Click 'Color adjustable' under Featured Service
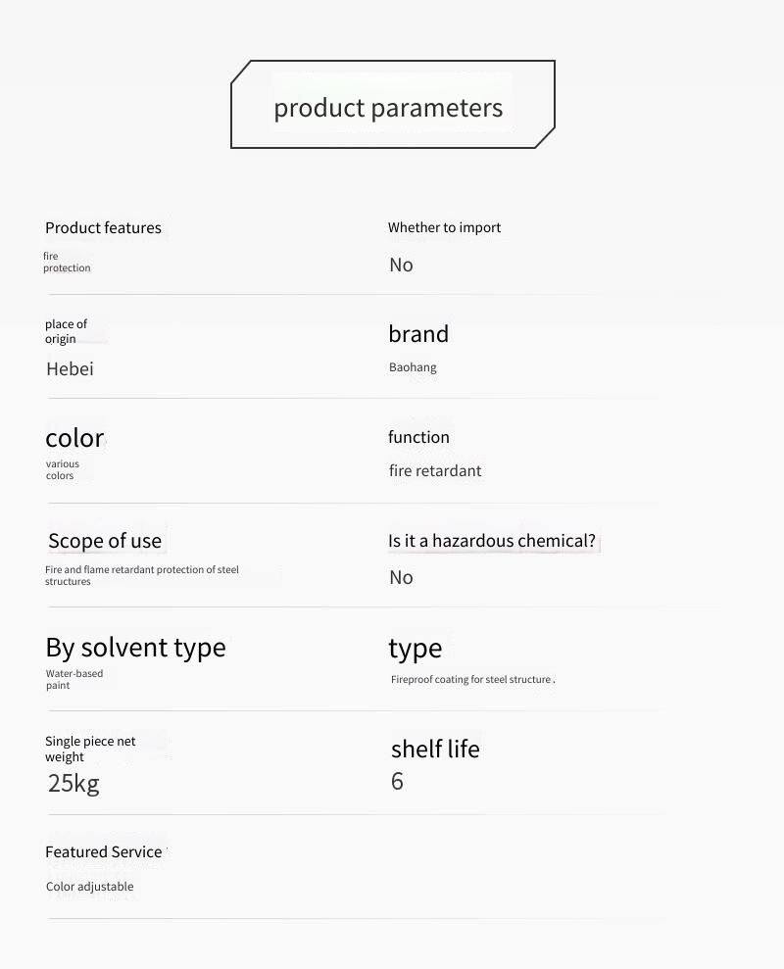This screenshot has height=969, width=784. (89, 887)
